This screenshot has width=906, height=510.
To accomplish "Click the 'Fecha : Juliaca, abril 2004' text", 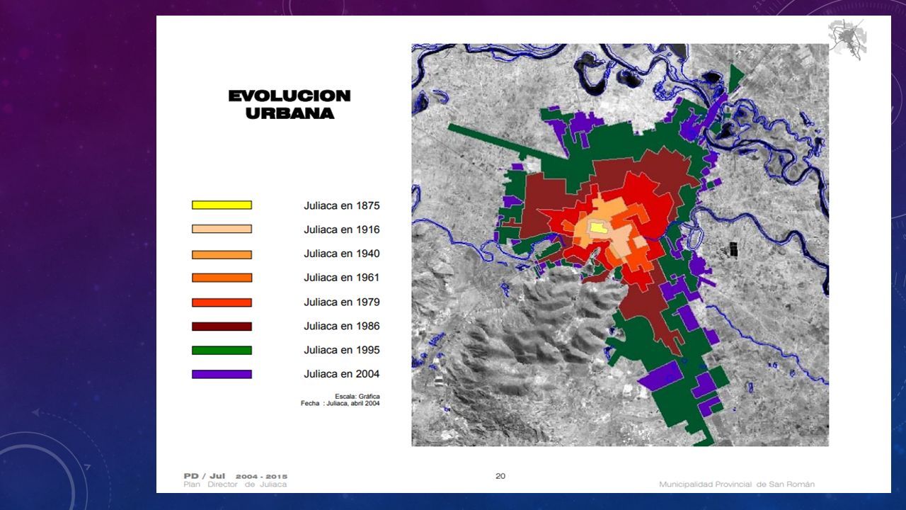I will coord(340,403).
